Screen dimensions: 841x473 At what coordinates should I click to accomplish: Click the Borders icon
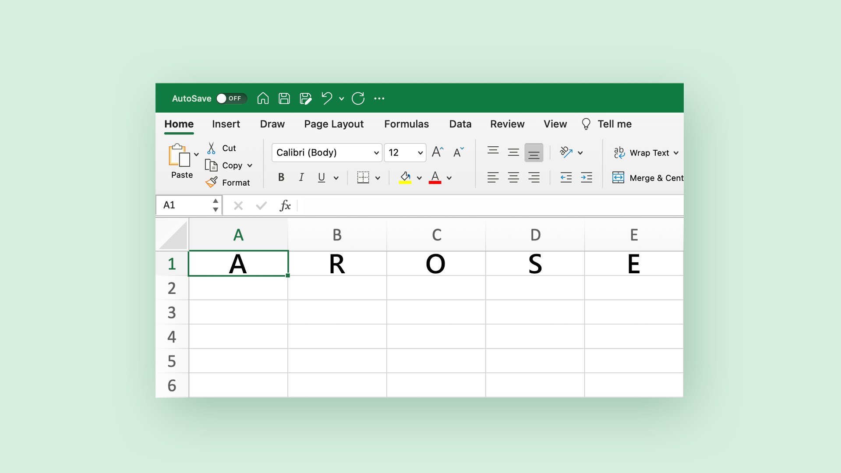tap(363, 177)
